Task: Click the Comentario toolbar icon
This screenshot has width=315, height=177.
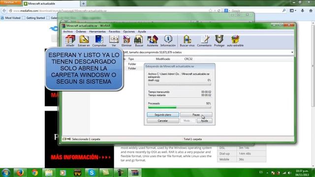Action: point(204,41)
